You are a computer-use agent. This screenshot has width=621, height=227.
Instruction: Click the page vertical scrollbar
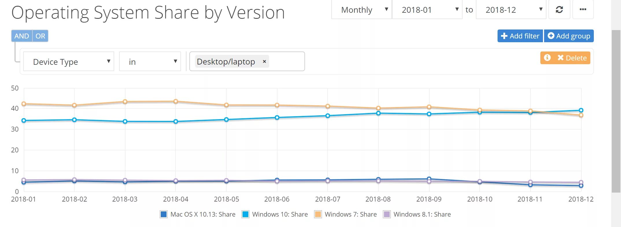(x=616, y=111)
